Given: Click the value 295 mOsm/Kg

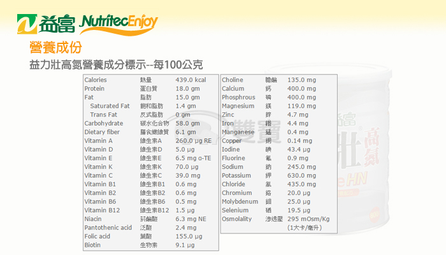Looking at the screenshot, I should (308, 219).
